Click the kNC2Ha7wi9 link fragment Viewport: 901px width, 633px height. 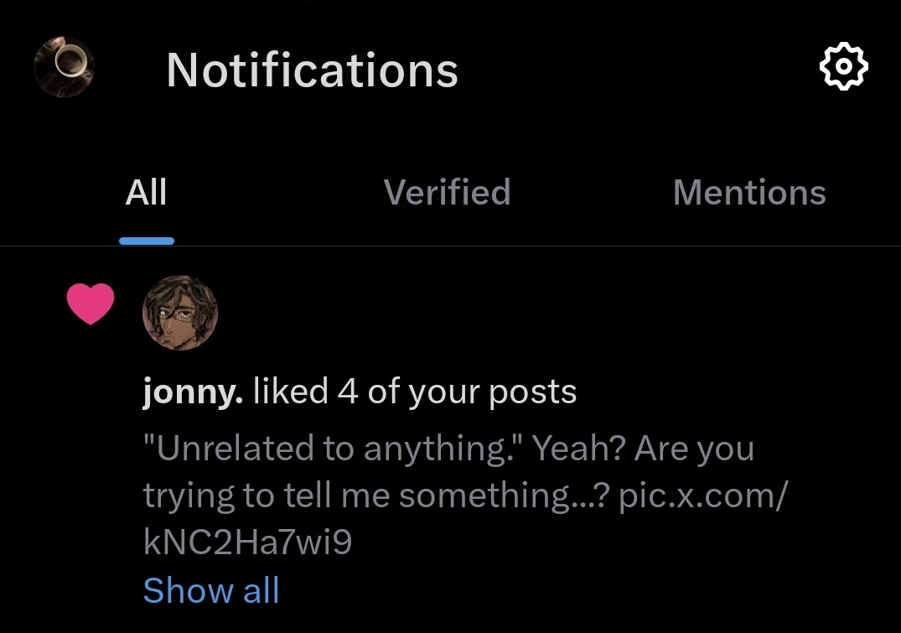[247, 542]
